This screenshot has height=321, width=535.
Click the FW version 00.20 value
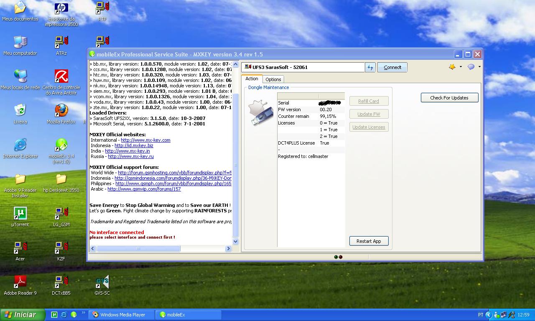click(326, 110)
